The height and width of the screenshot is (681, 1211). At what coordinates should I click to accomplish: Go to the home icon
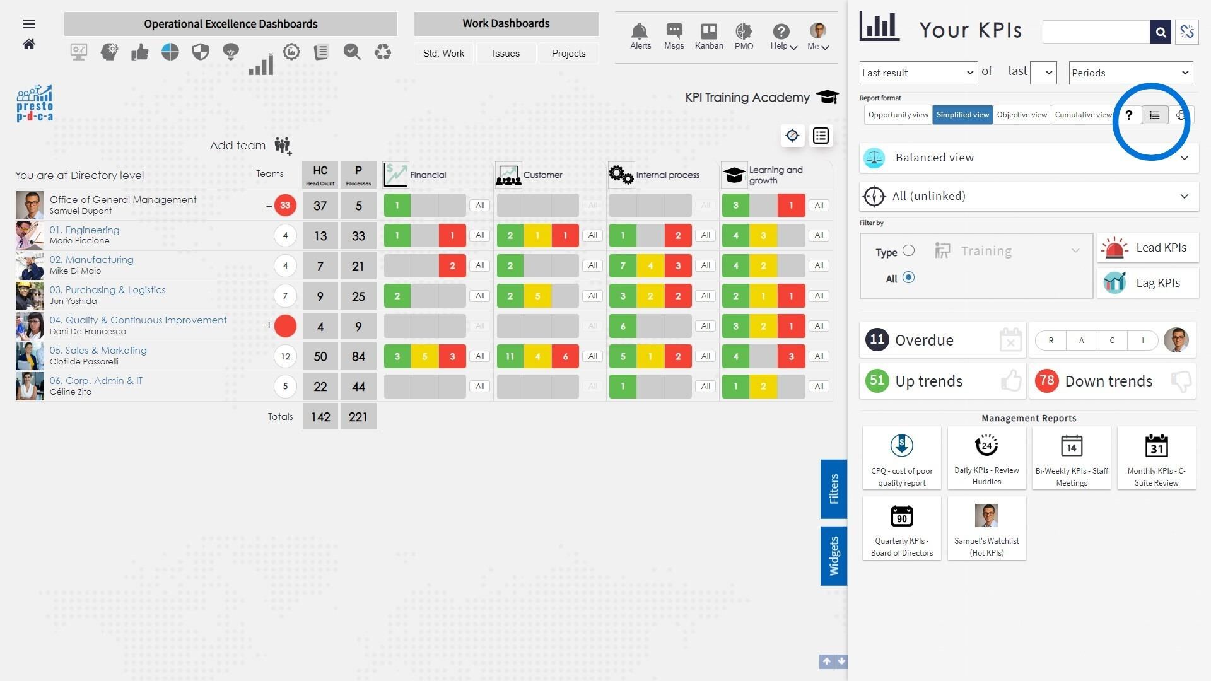pyautogui.click(x=29, y=44)
